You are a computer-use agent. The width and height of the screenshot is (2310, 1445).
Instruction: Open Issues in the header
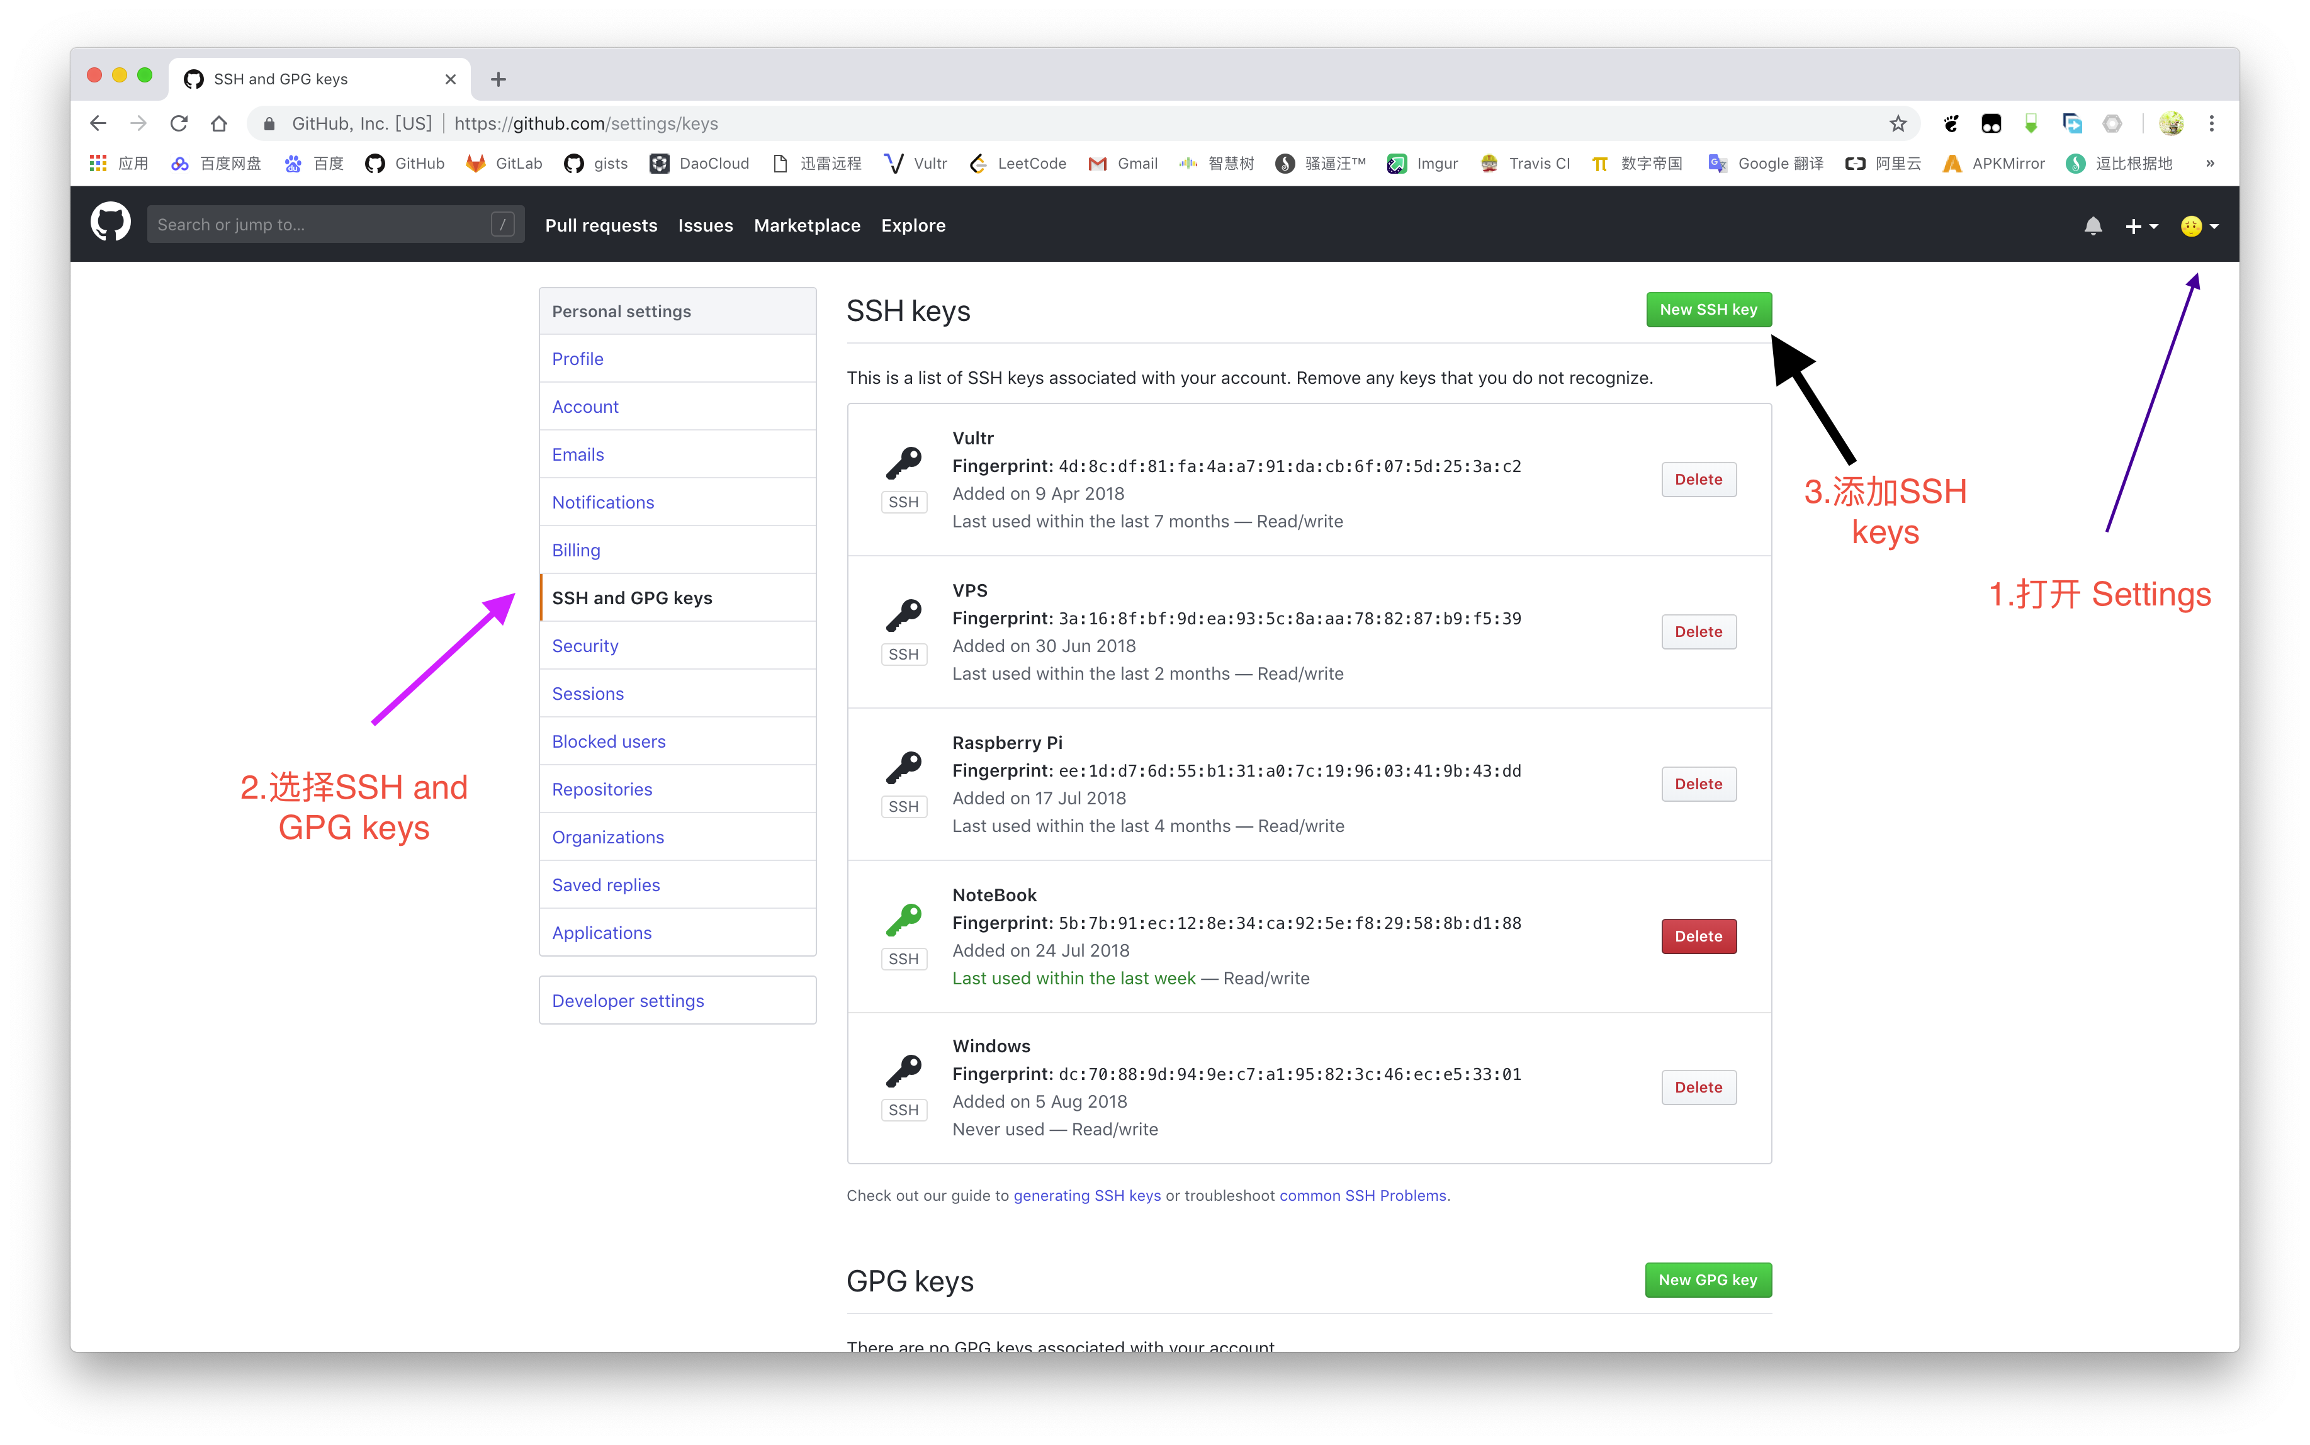tap(706, 225)
